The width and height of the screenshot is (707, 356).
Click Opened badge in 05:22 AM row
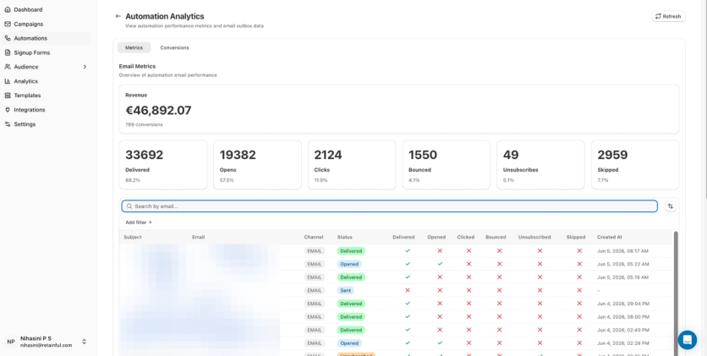coord(349,264)
